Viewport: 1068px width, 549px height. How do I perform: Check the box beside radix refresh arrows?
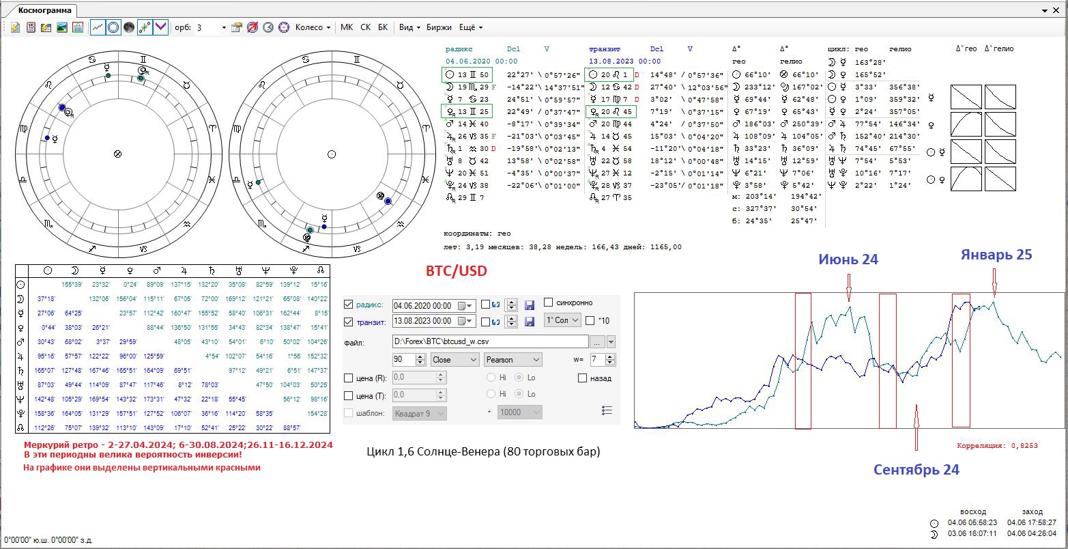(485, 305)
